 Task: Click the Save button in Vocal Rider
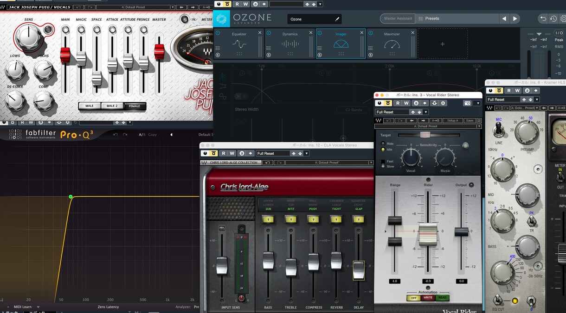point(470,120)
